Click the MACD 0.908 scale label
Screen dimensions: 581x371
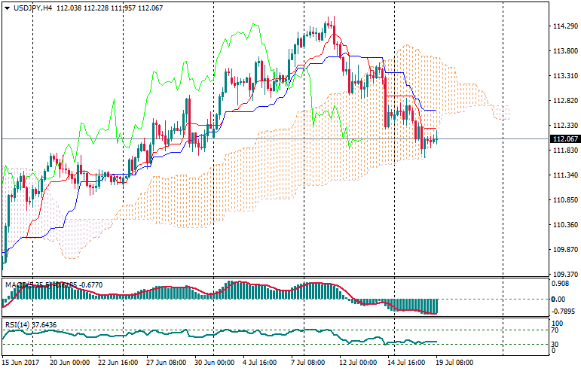[561, 284]
